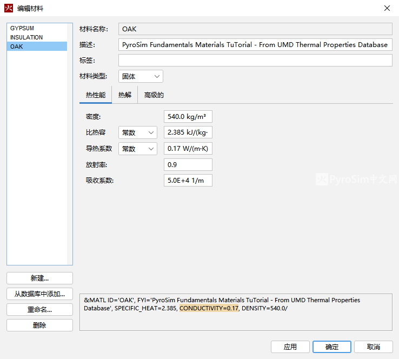Switch to the 热解 tab
The height and width of the screenshot is (359, 399).
pyautogui.click(x=125, y=95)
